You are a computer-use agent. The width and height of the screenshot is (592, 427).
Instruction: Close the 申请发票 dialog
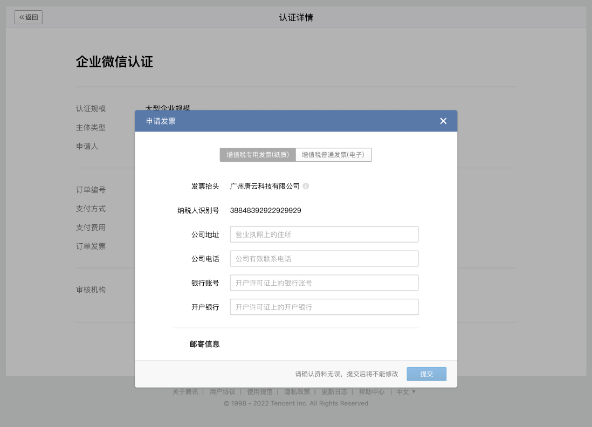[x=443, y=121]
